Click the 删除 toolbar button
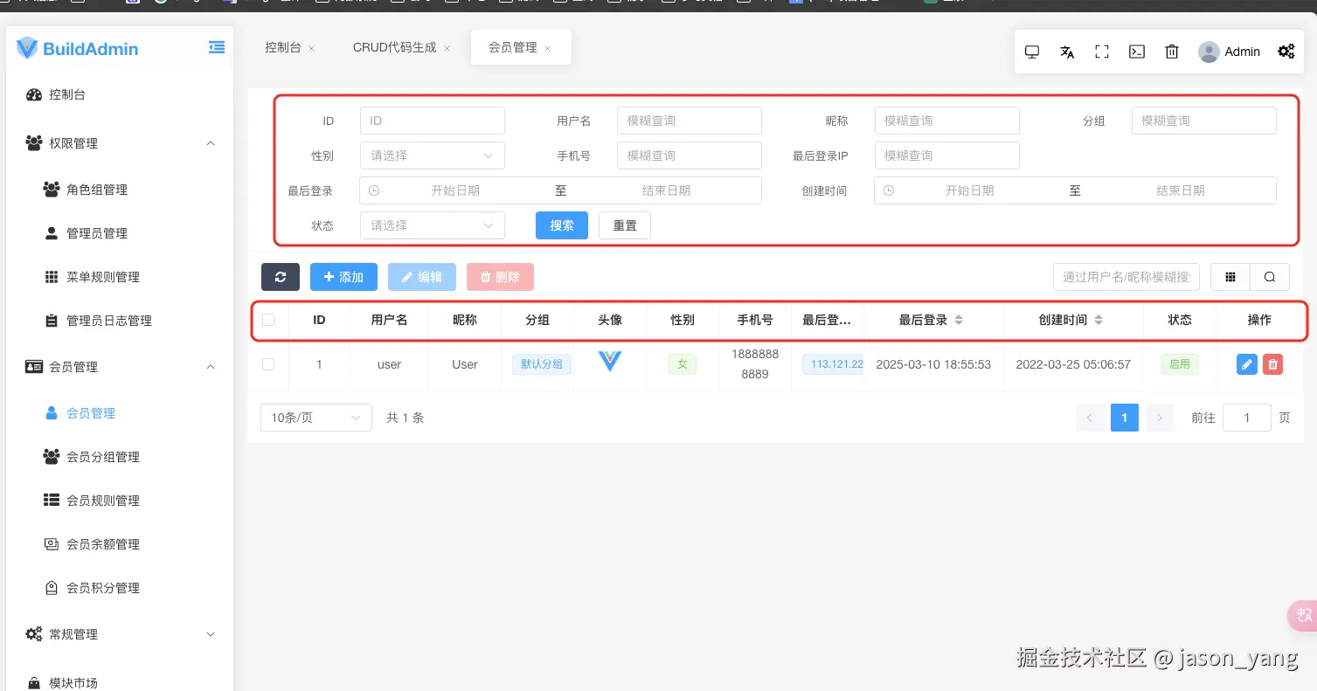This screenshot has height=691, width=1317. pyautogui.click(x=500, y=277)
